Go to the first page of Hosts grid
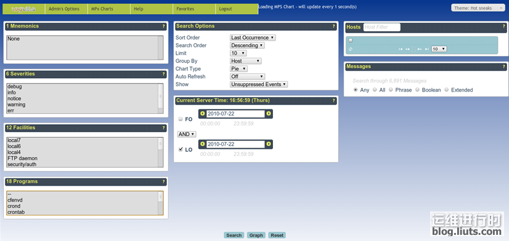 point(401,49)
